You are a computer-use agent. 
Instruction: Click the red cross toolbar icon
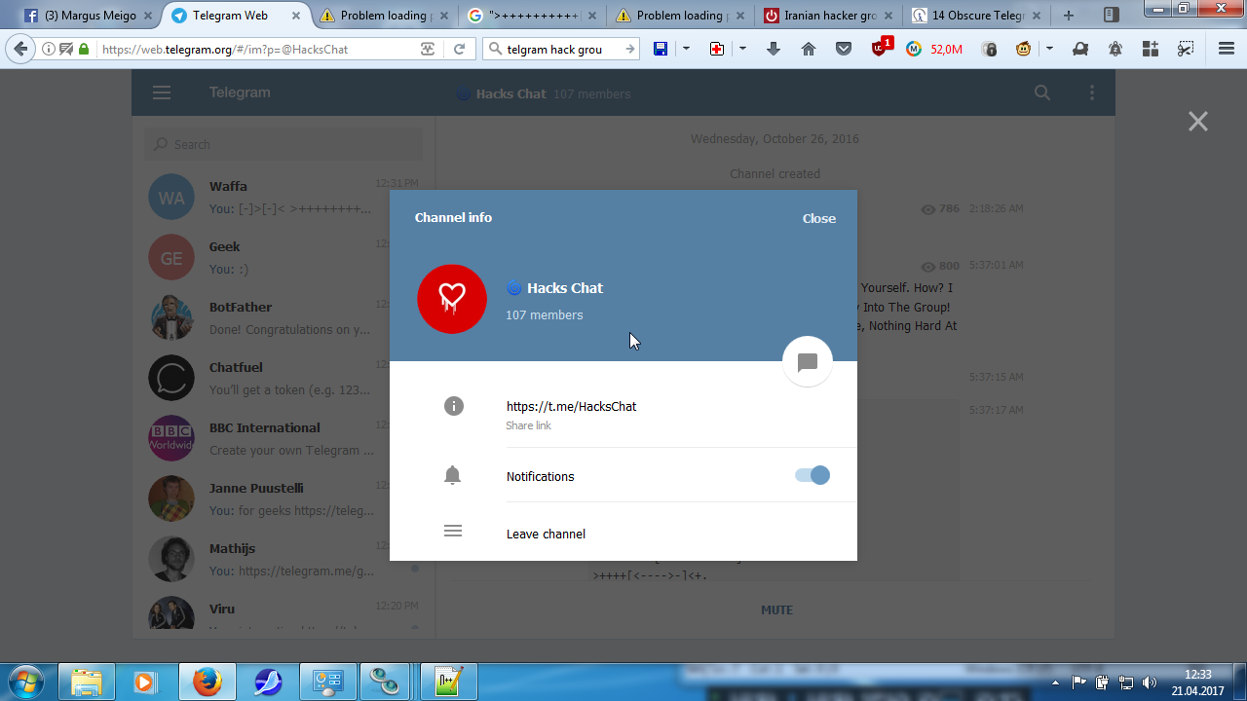click(717, 49)
